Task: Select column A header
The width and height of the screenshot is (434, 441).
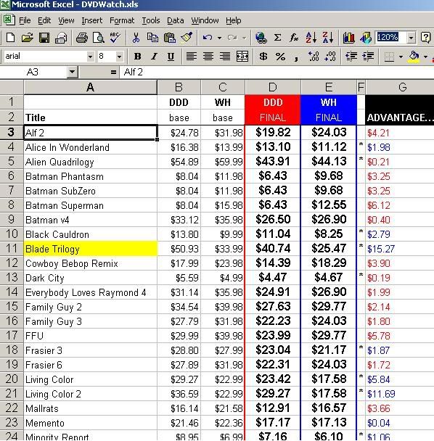Action: (x=90, y=87)
